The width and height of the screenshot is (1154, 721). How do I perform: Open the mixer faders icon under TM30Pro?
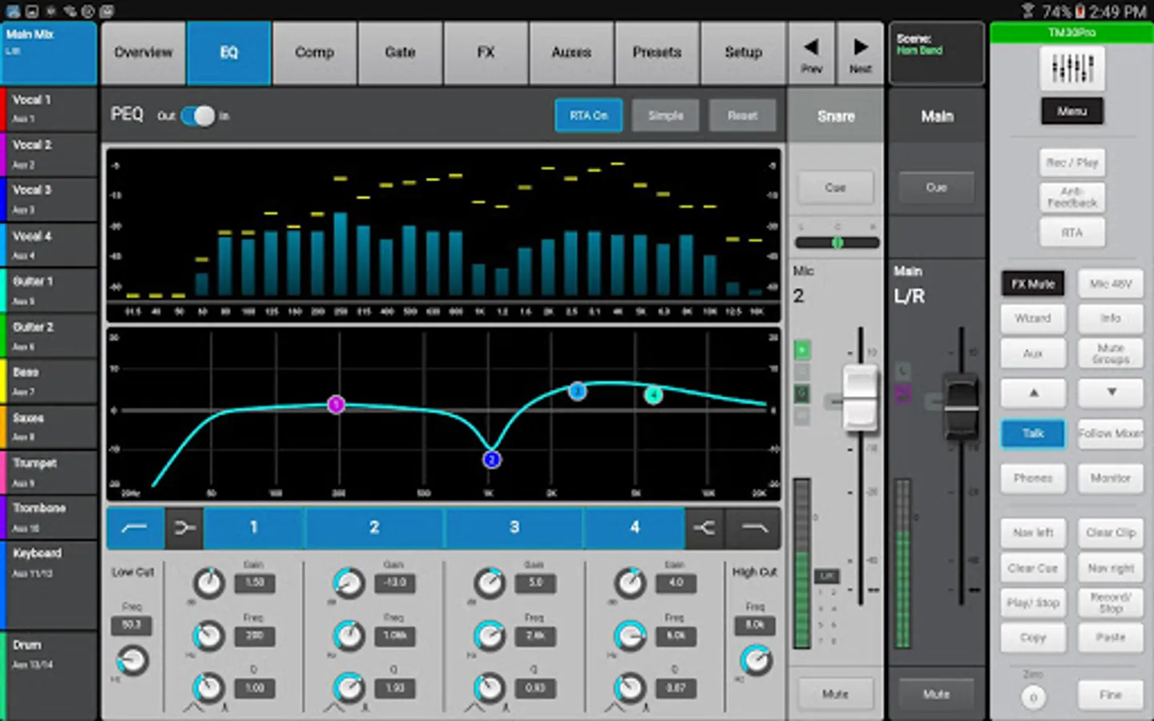(x=1071, y=69)
